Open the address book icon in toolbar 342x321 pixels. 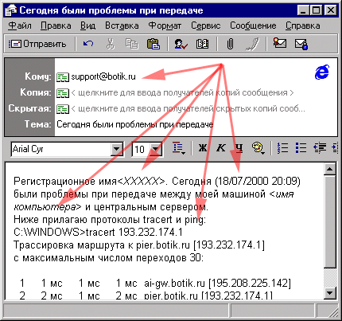click(x=202, y=44)
